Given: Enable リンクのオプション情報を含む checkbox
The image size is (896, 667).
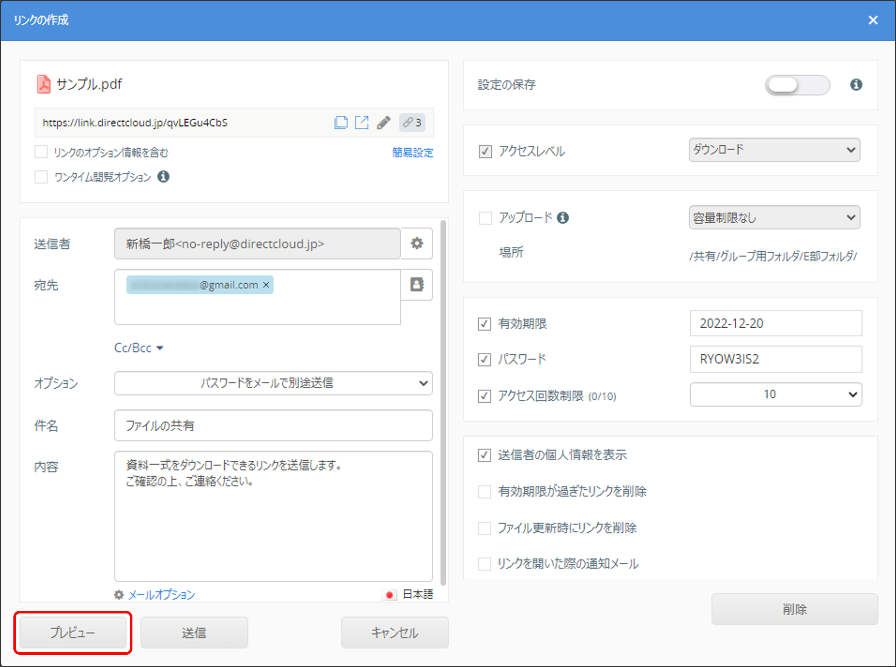Looking at the screenshot, I should 41,152.
